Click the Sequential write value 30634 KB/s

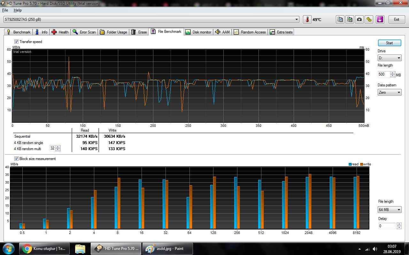[x=115, y=136]
